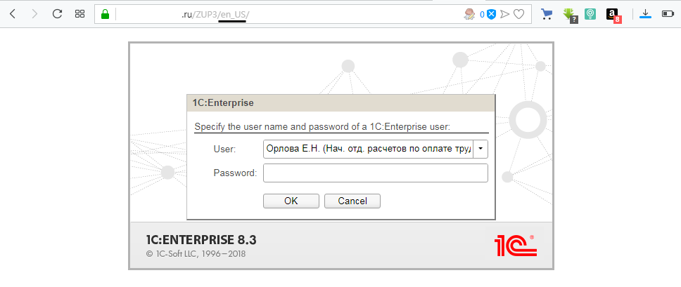Open the Amazon extension with badge 8
This screenshot has height=287, width=681.
(x=613, y=15)
